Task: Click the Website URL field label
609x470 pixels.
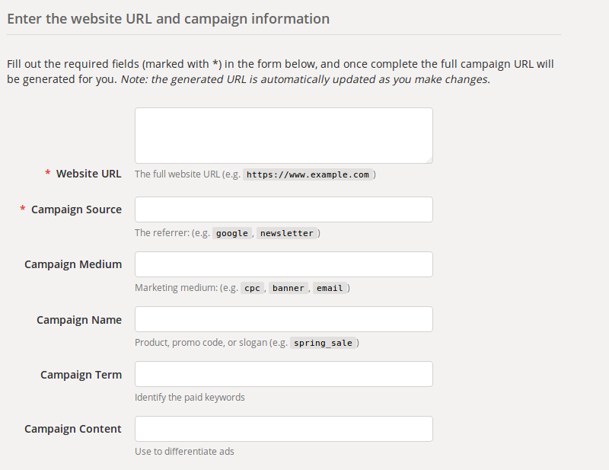Action: tap(88, 174)
